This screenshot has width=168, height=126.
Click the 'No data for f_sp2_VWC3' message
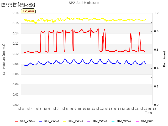click(18, 4)
